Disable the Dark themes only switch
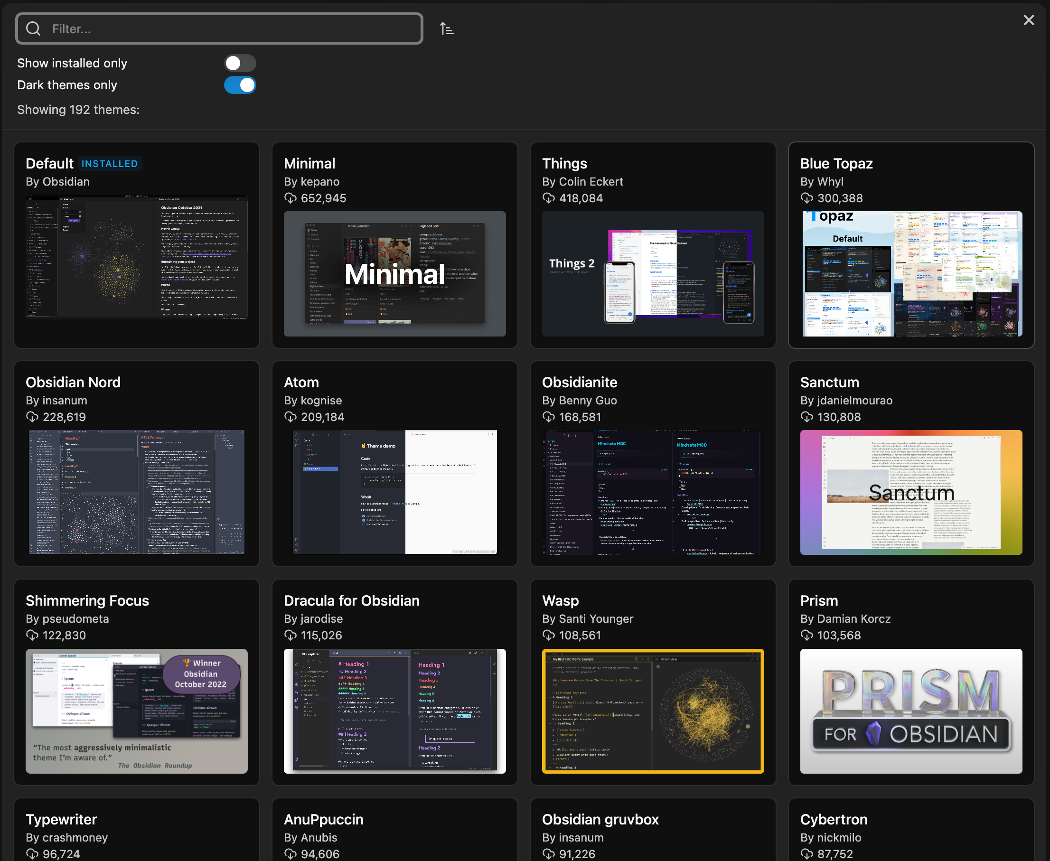 pyautogui.click(x=240, y=85)
